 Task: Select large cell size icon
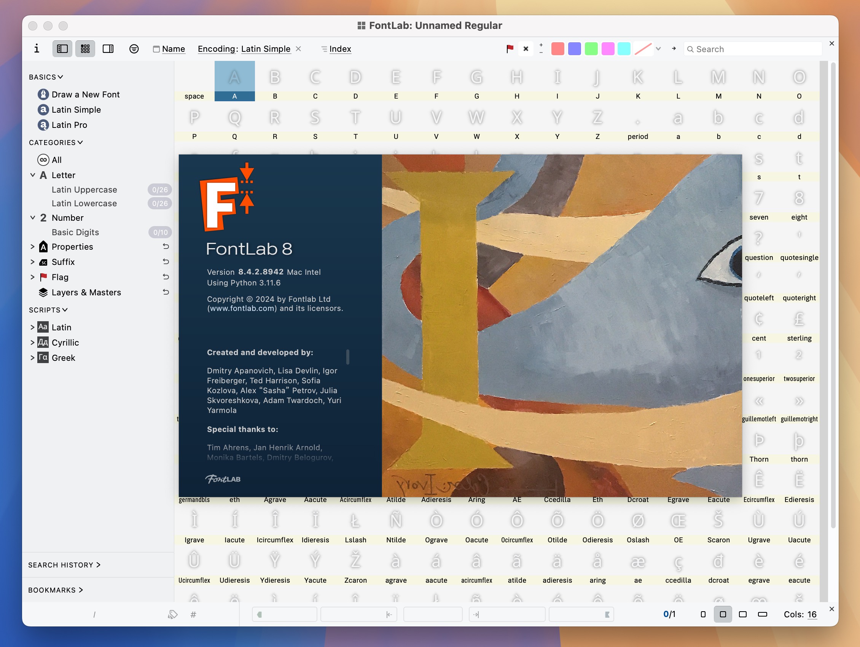[742, 614]
